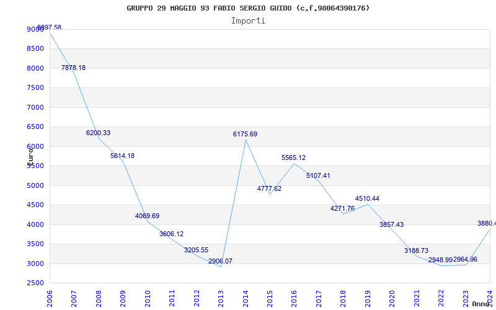Image resolution: width=496 pixels, height=310 pixels.
Task: Click y-axis value 6500
Action: click(x=35, y=127)
